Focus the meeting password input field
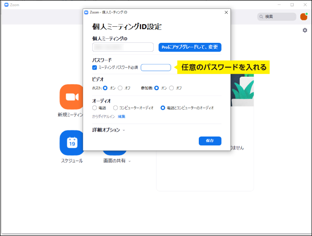312x236 pixels. (156, 67)
